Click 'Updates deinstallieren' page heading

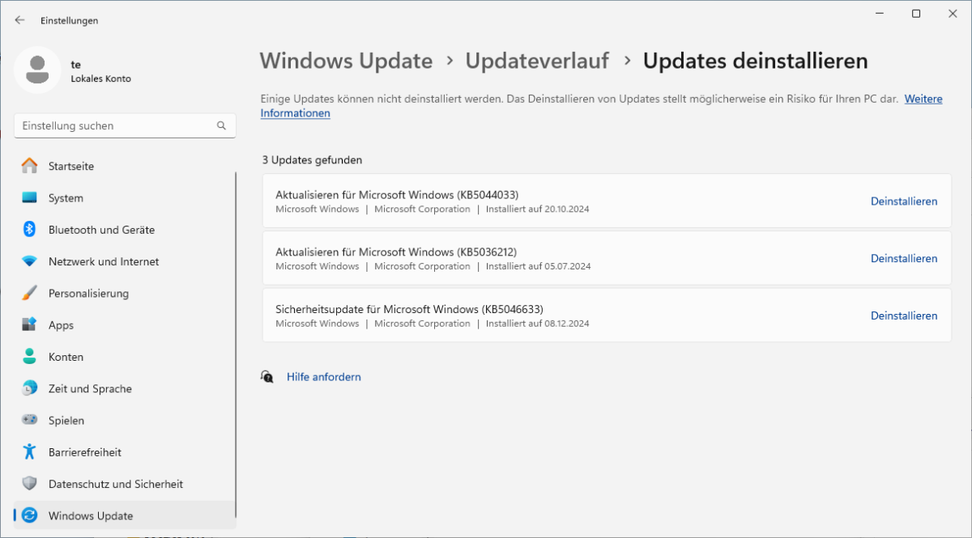pos(756,61)
